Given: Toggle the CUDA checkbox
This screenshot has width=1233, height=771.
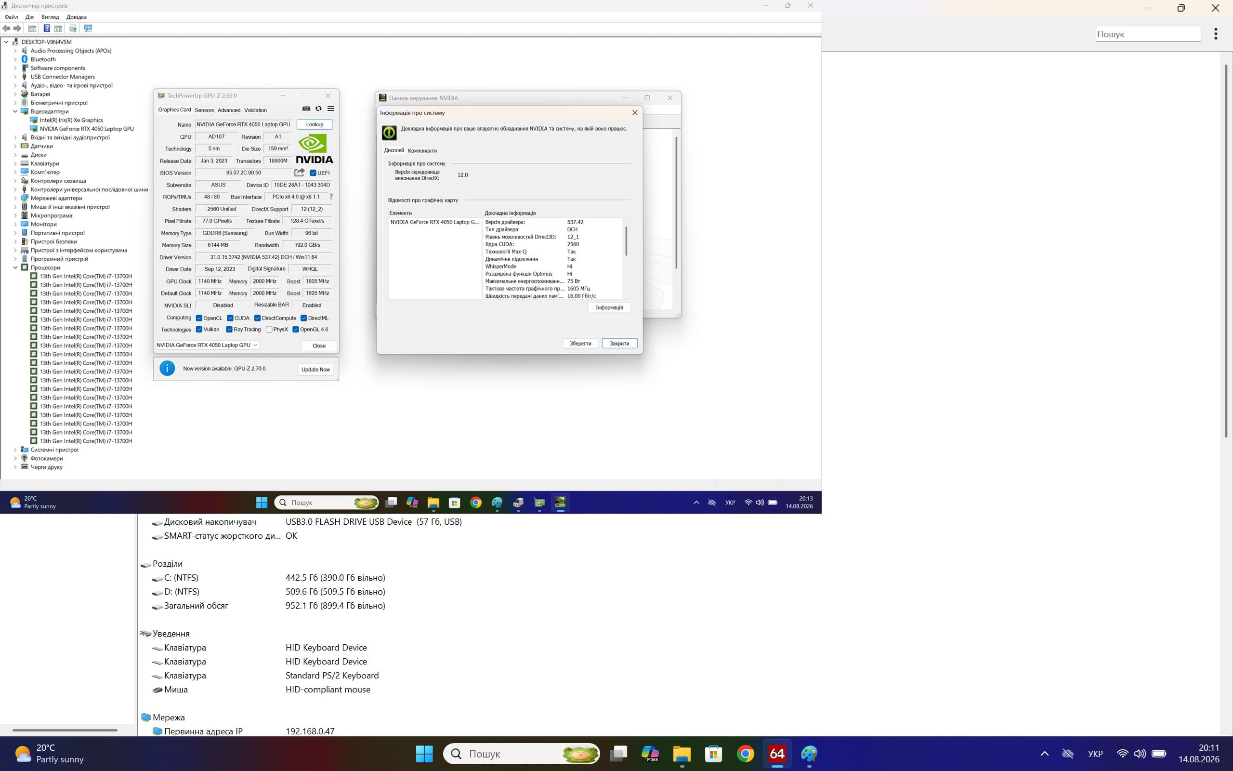Looking at the screenshot, I should click(230, 318).
